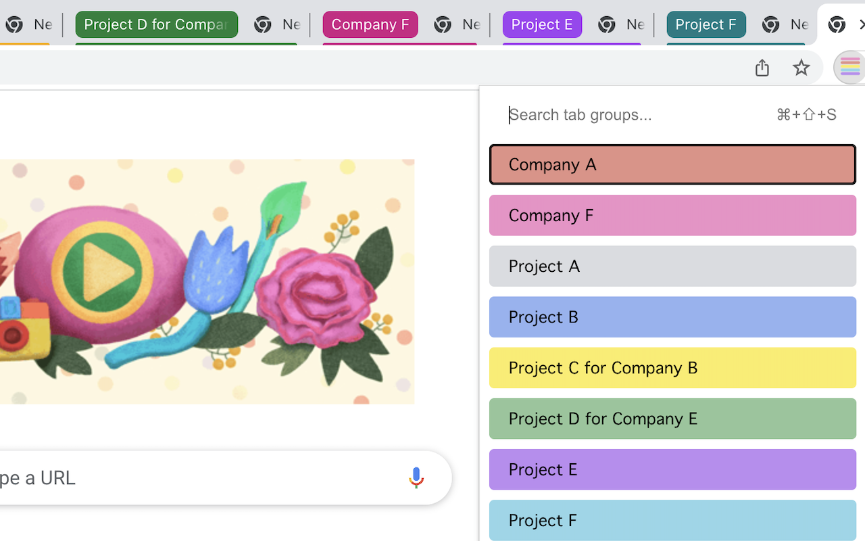Toggle the tab groups extension icon
This screenshot has width=865, height=541.
[849, 68]
